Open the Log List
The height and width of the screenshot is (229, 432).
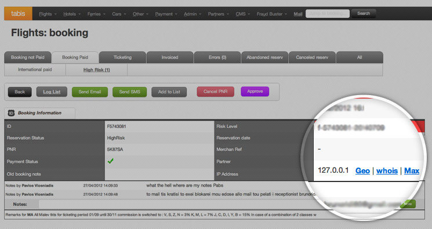52,92
